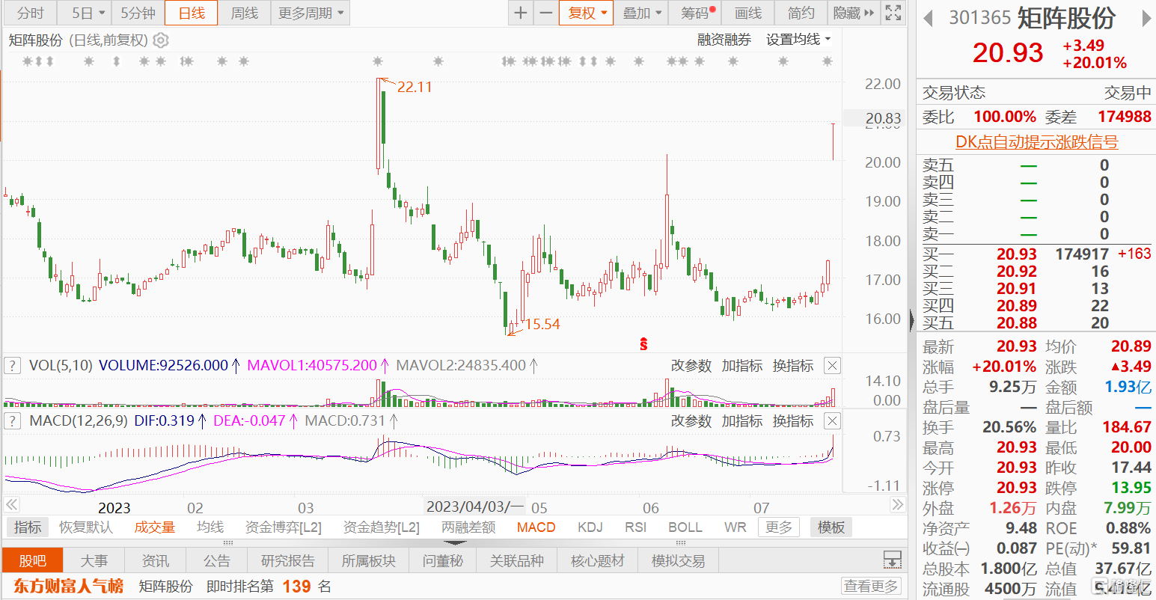1156x600 pixels.
Task: Collapse right quote panel with side arrow
Action: click(911, 322)
